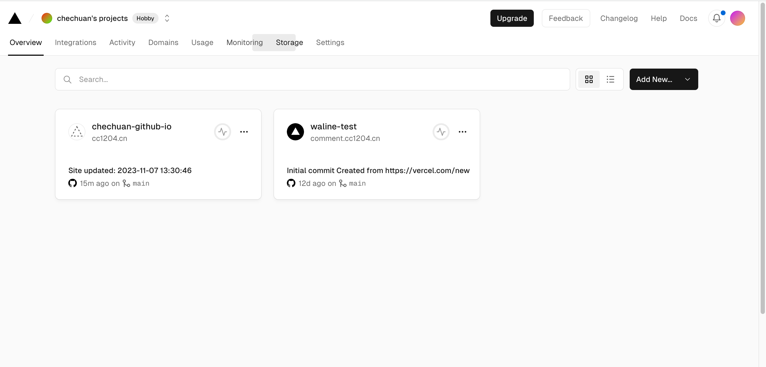This screenshot has height=367, width=766.
Task: Open waline-test more options menu
Action: tap(462, 132)
